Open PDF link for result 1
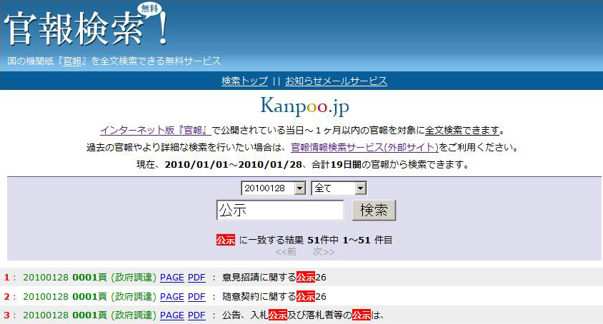Screen dimensions: 603x324 coord(196,278)
